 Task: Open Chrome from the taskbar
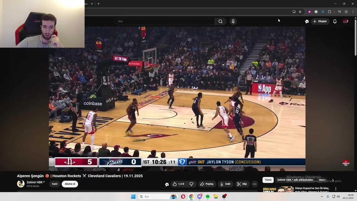[x=191, y=197]
